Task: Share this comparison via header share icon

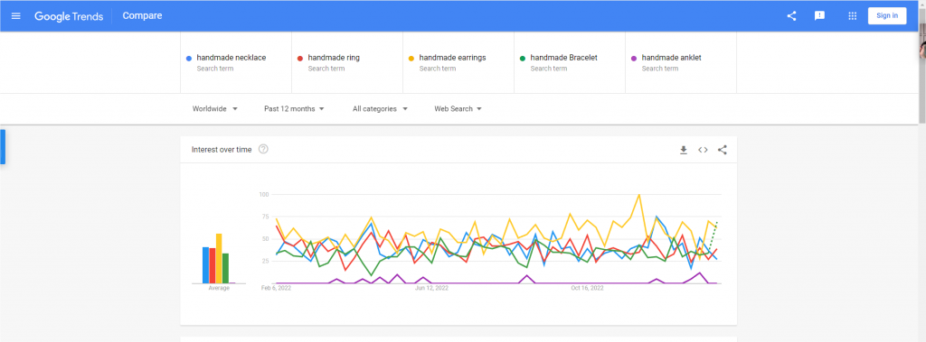Action: [791, 16]
